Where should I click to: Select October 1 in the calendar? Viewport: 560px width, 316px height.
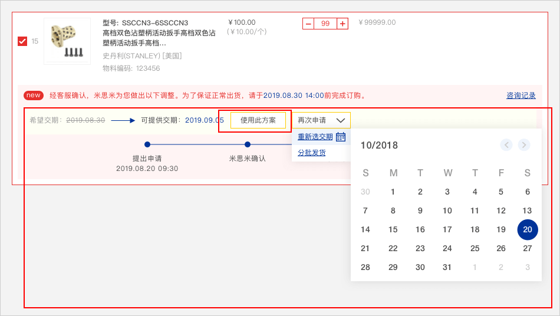click(x=393, y=192)
